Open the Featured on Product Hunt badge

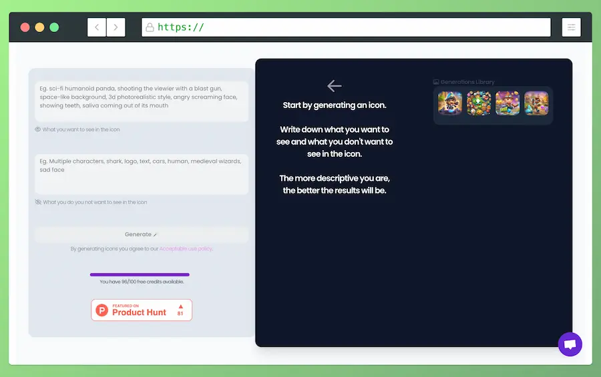[x=142, y=310]
